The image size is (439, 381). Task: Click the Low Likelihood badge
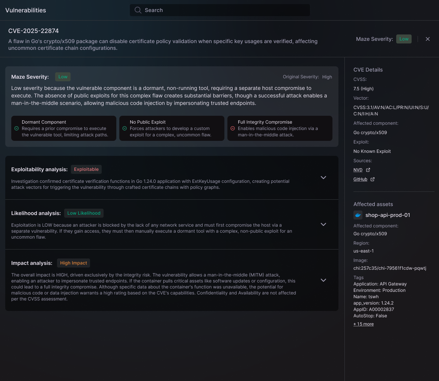click(84, 213)
